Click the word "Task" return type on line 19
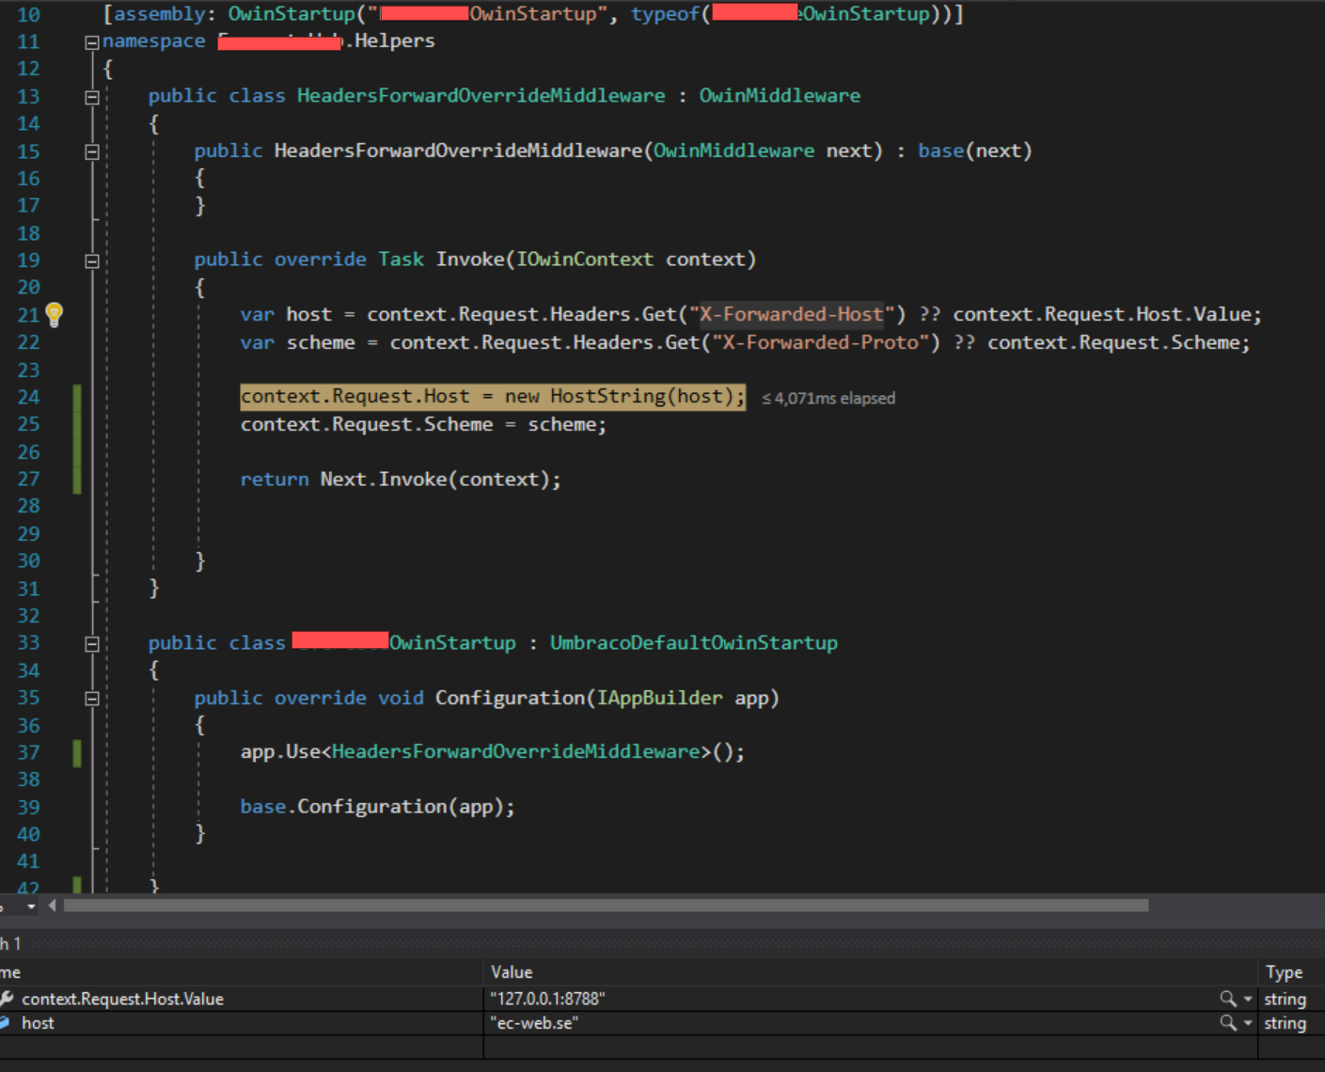1325x1072 pixels. click(x=402, y=260)
